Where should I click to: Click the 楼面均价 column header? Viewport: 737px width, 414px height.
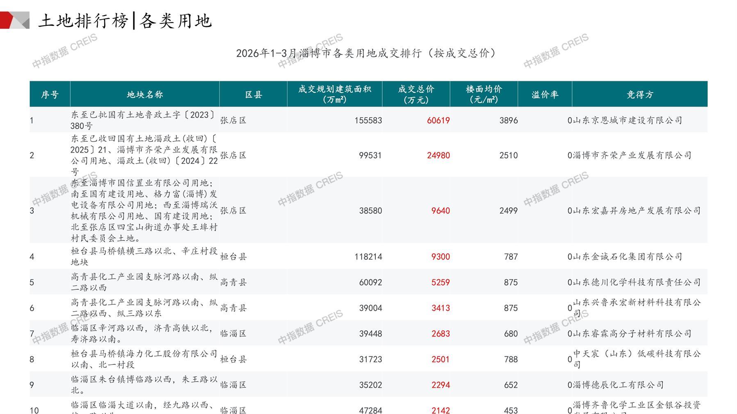(484, 94)
